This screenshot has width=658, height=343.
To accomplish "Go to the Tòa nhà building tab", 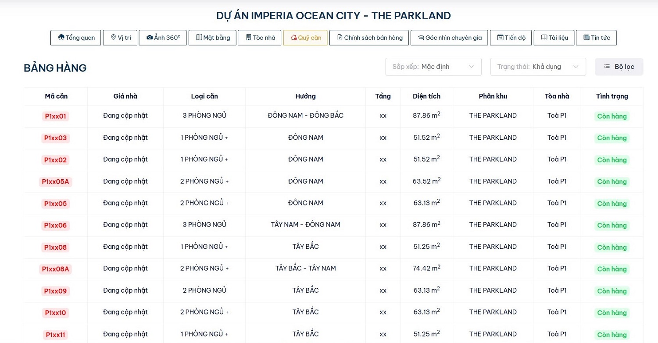I will 260,38.
